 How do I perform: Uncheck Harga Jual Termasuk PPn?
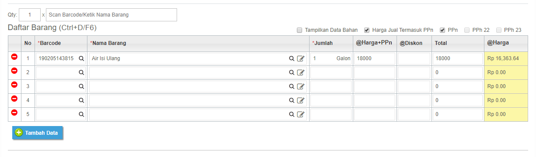(367, 30)
